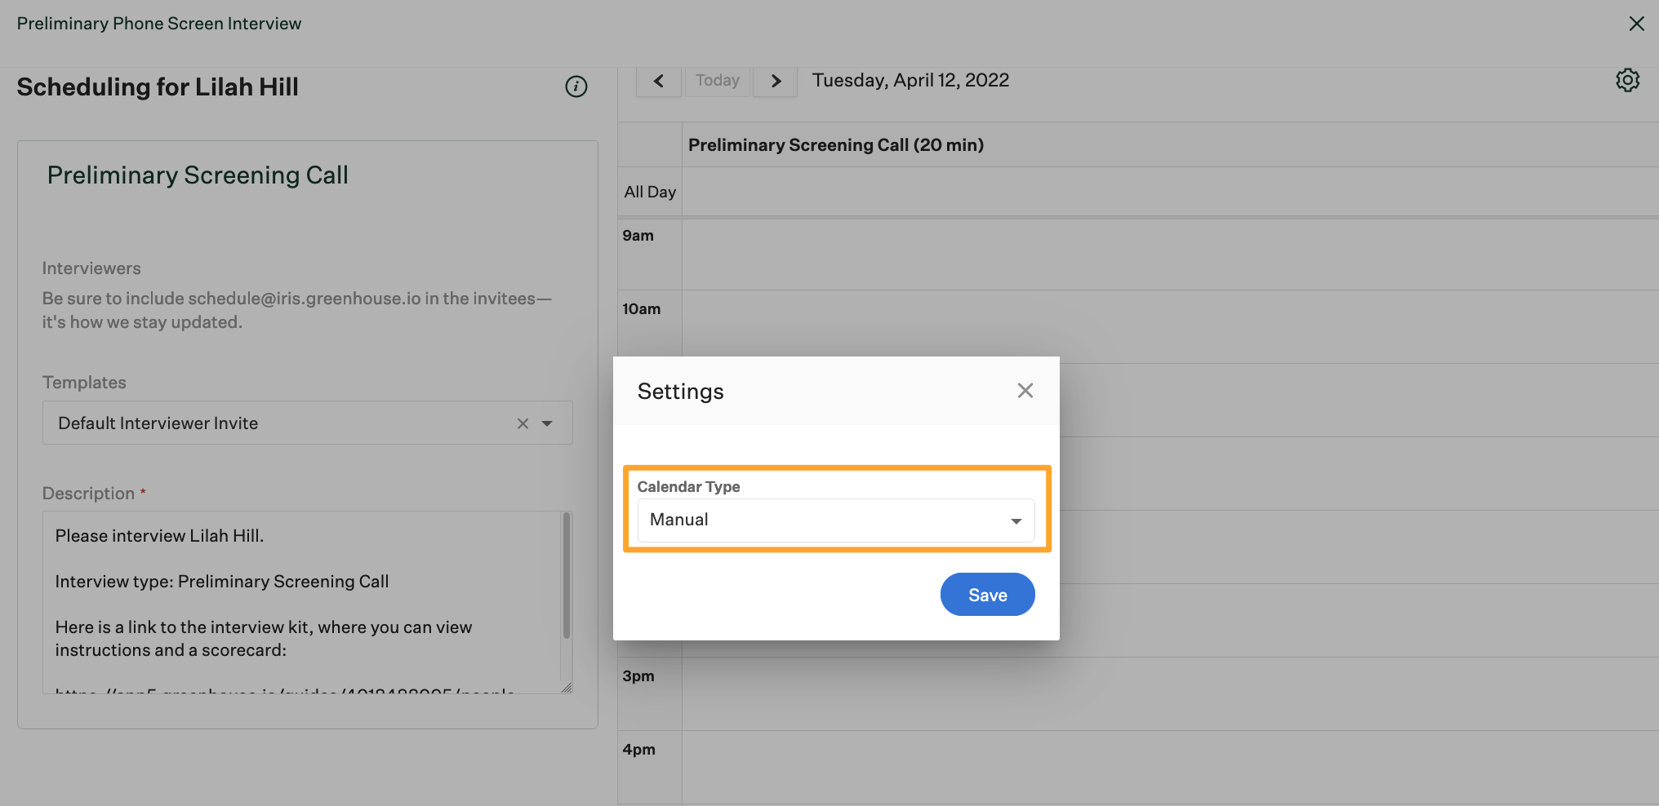Click the Description box scrollbar
The height and width of the screenshot is (806, 1659).
coord(567,576)
